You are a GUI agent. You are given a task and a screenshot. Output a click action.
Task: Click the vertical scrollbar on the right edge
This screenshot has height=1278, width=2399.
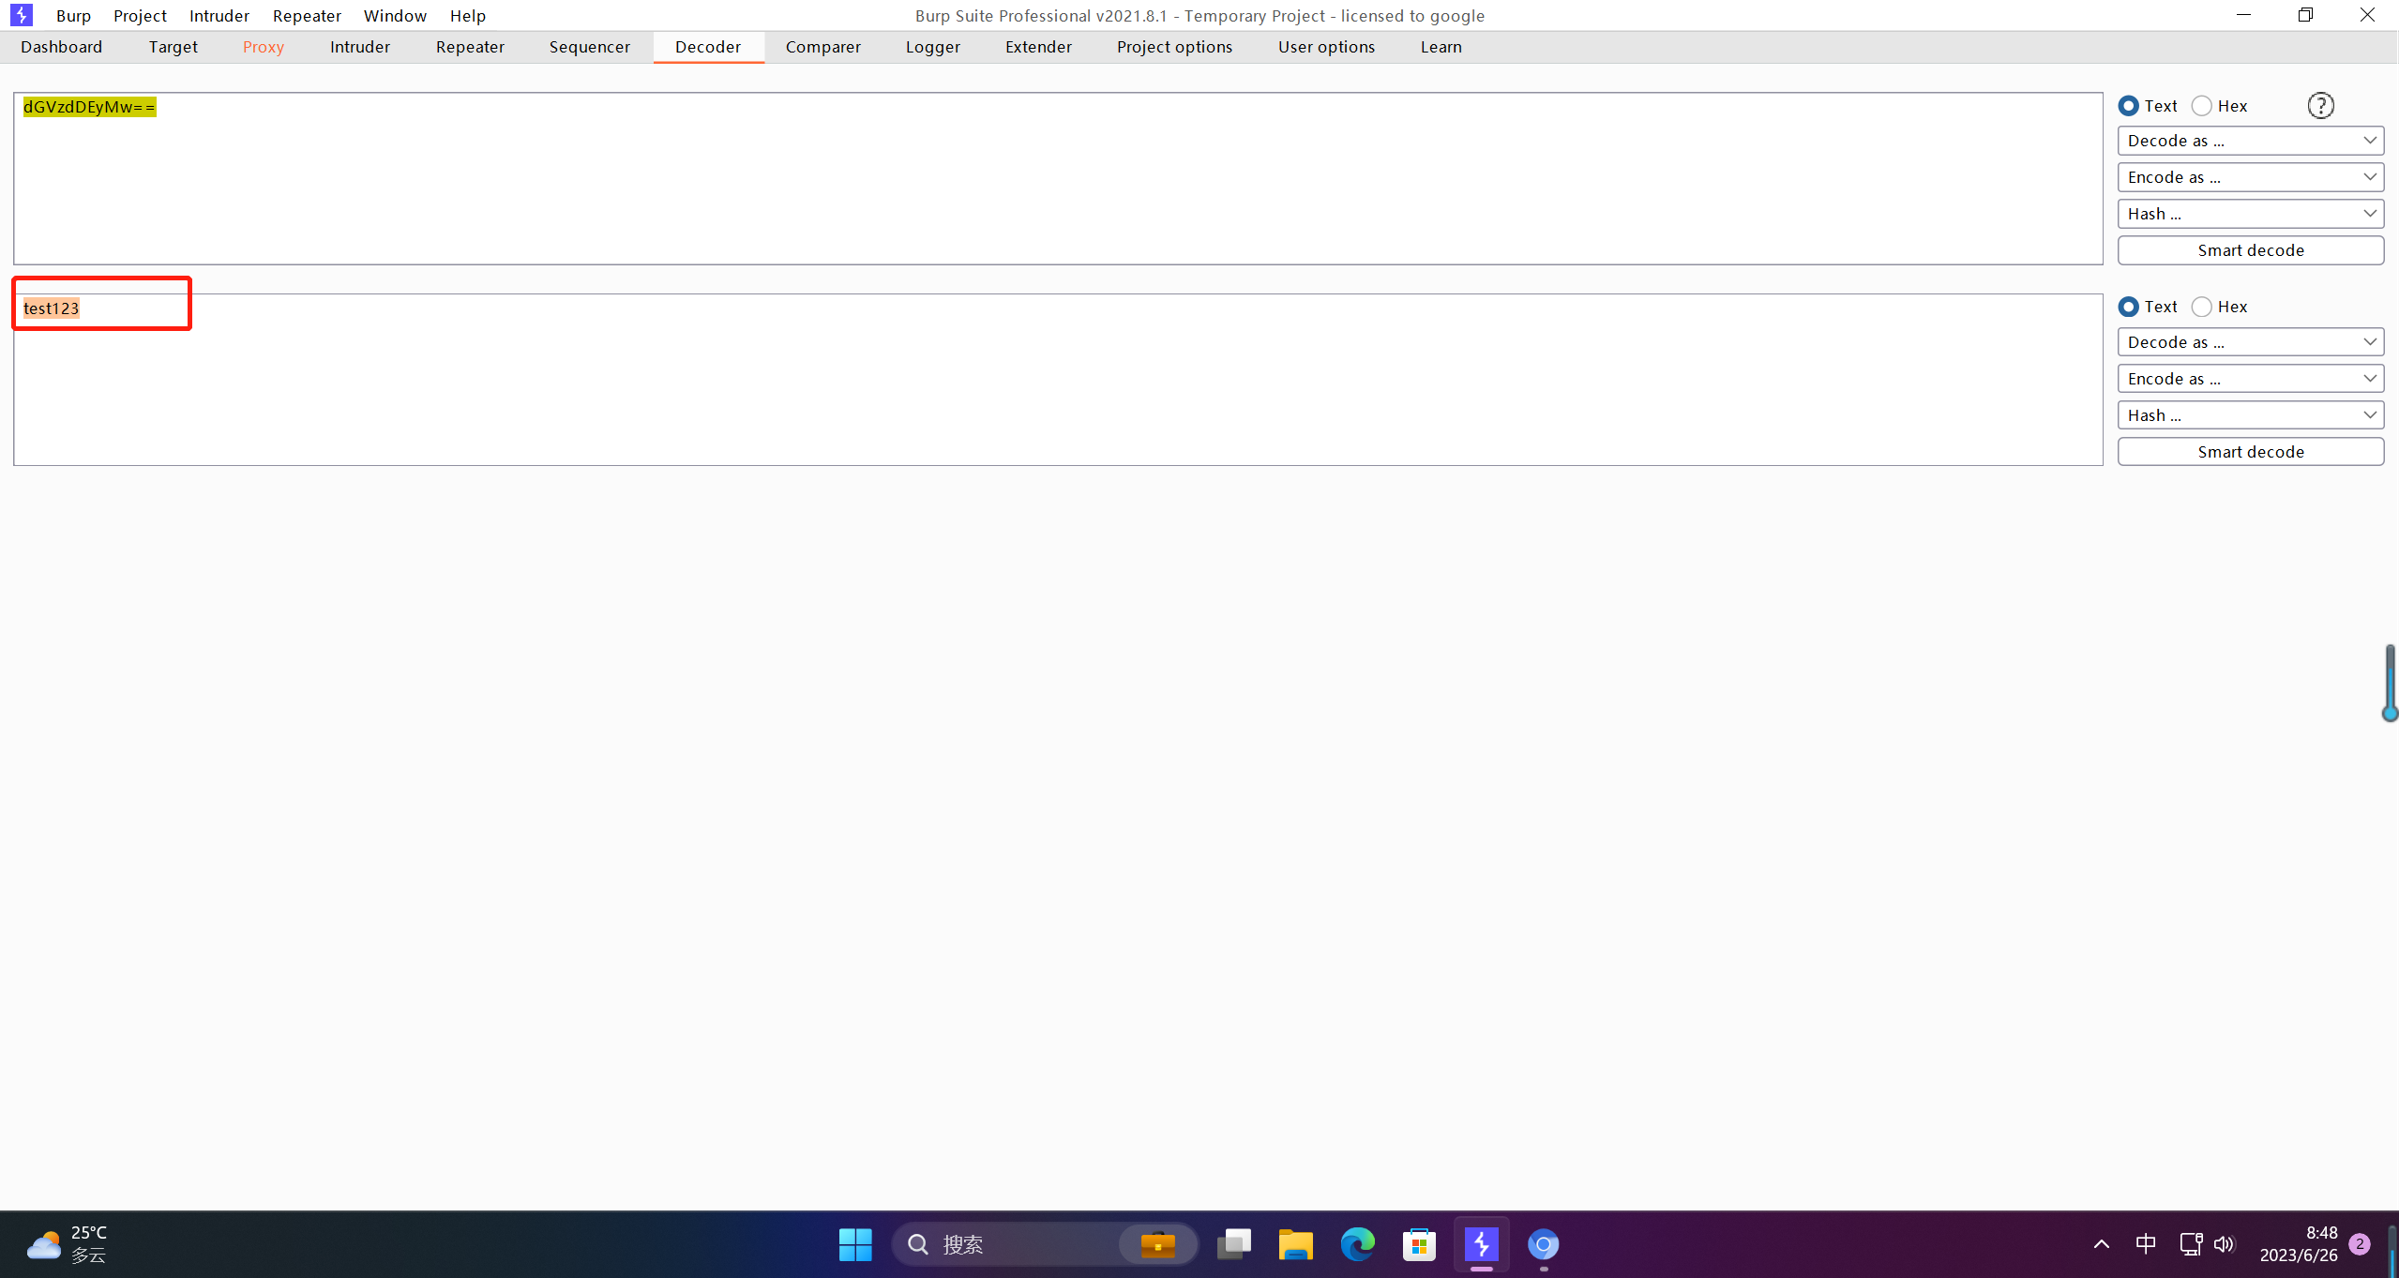click(x=2390, y=682)
